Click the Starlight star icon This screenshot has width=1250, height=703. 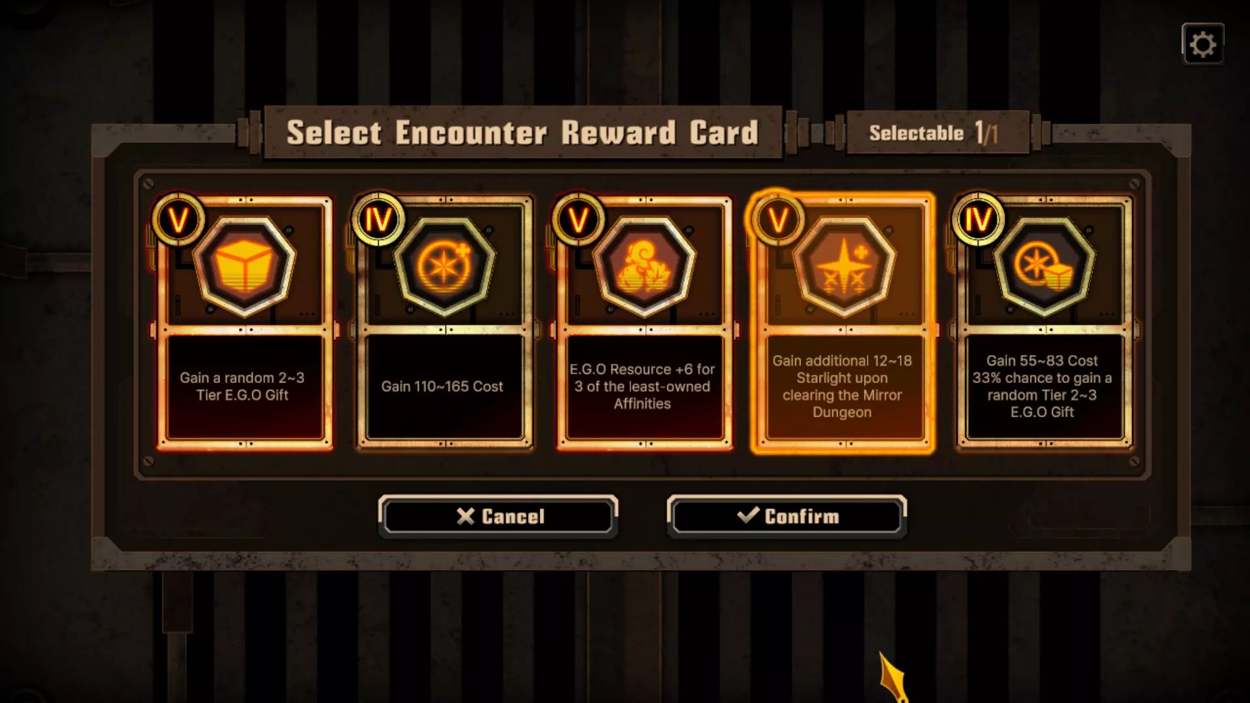844,266
